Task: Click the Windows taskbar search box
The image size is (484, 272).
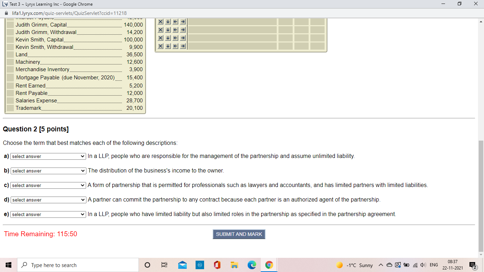Action: pyautogui.click(x=78, y=265)
